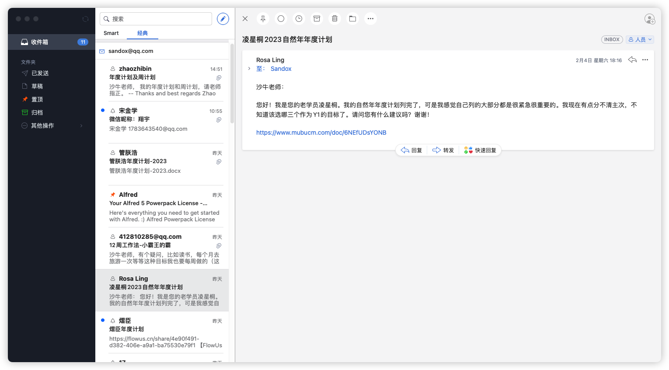This screenshot has height=370, width=669.
Task: Click the sandox@qq.com account header
Action: (162, 51)
